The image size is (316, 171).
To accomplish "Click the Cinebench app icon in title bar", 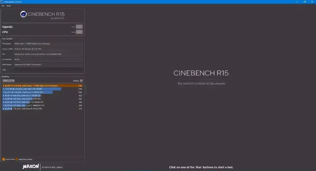I will [2, 2].
